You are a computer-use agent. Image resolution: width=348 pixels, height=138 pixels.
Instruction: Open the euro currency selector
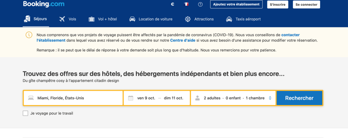[x=172, y=4]
